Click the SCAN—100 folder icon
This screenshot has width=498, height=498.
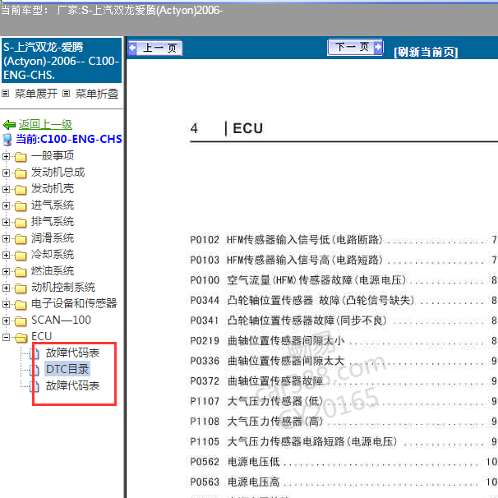click(21, 321)
